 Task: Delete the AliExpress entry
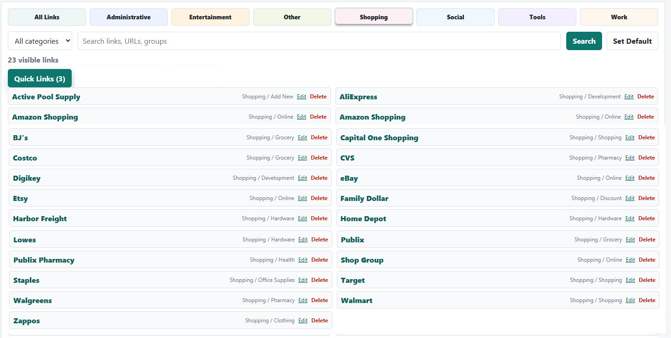tap(646, 97)
